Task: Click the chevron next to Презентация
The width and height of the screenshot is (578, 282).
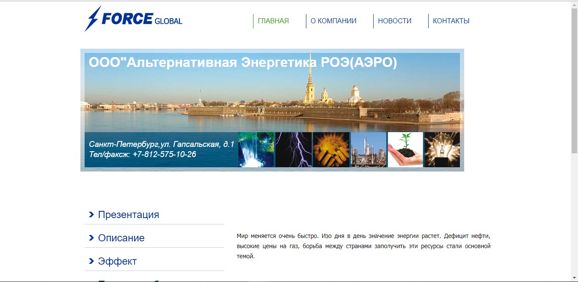Action: 91,215
